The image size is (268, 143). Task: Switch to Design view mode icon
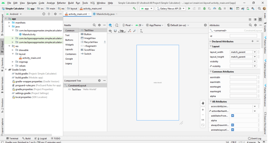[x=260, y=19]
